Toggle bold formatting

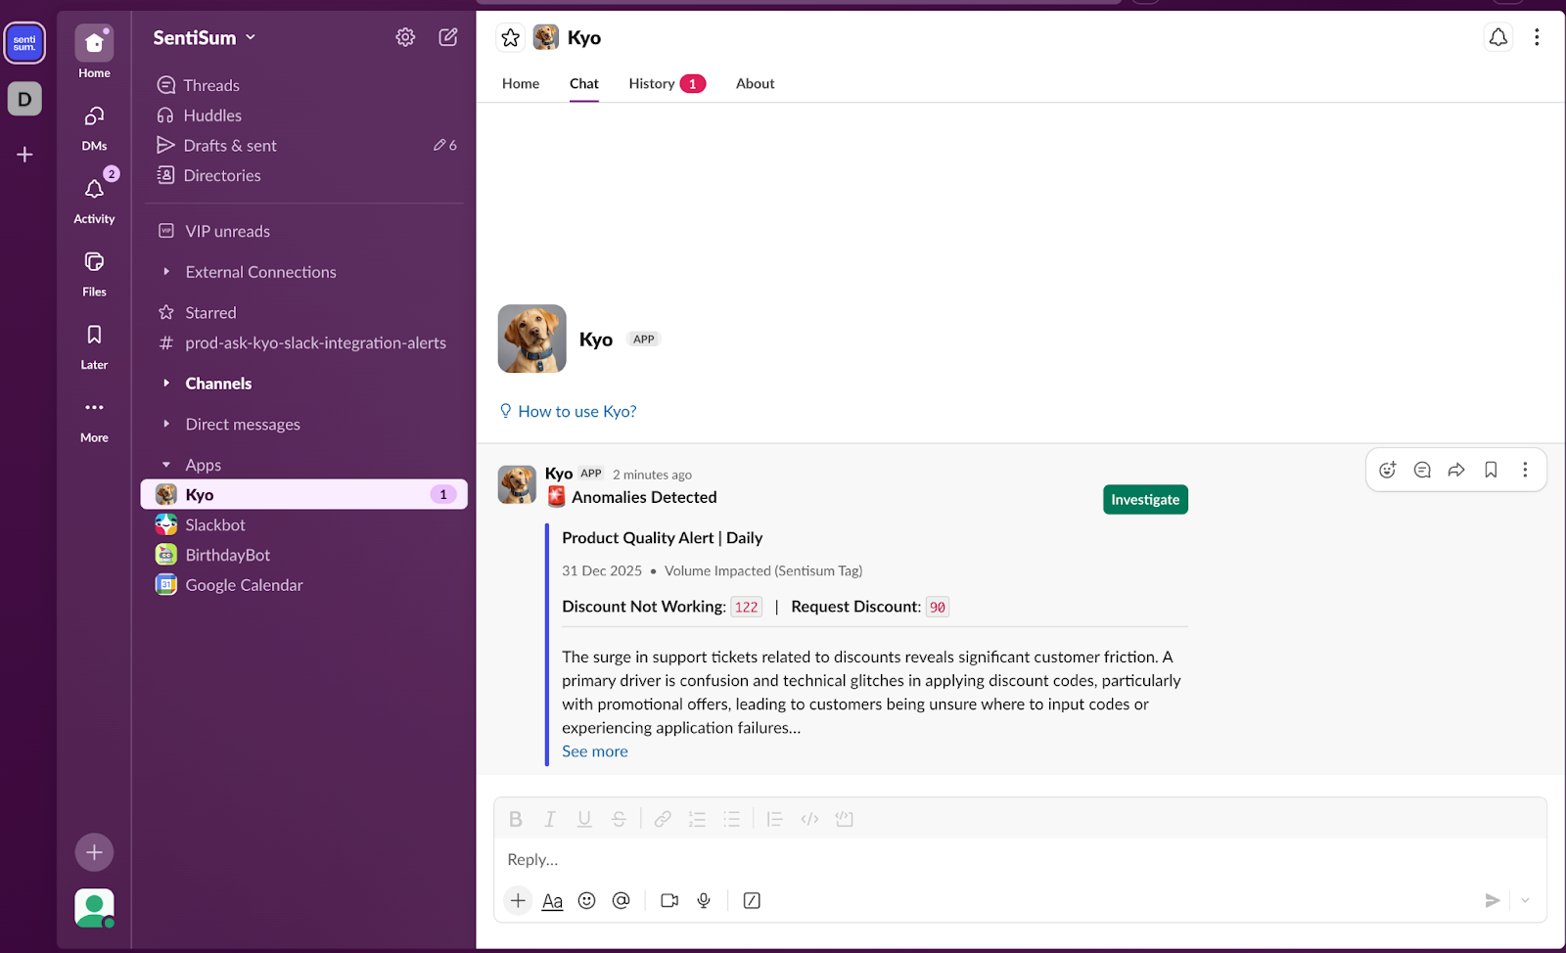tap(516, 819)
